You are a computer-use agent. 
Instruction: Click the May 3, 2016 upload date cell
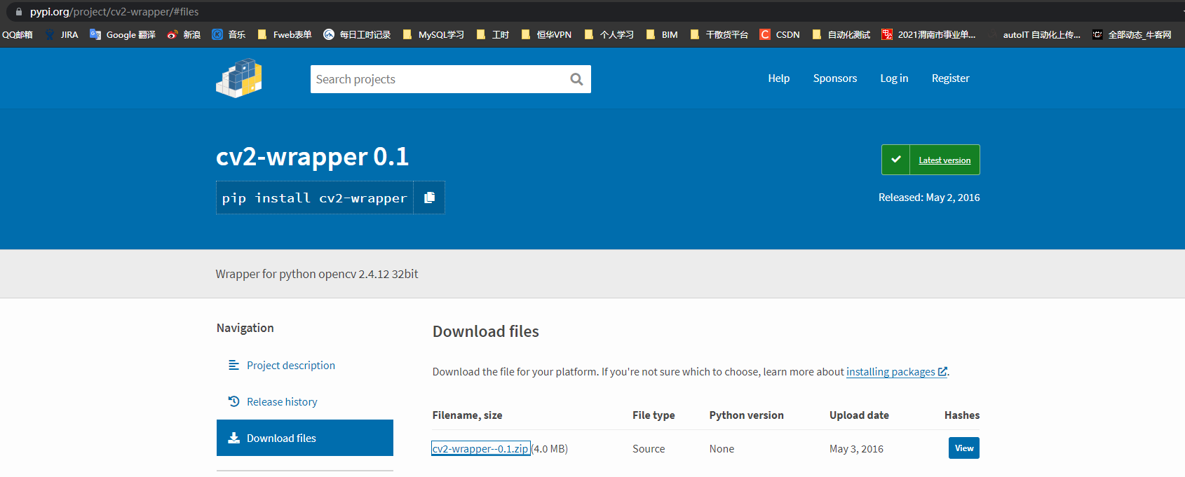coord(856,449)
